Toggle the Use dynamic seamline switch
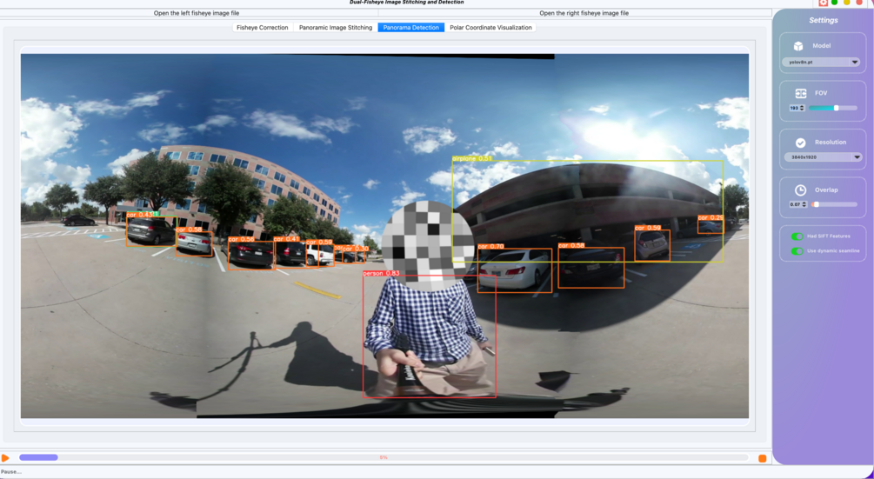Viewport: 874px width, 479px height. point(797,251)
